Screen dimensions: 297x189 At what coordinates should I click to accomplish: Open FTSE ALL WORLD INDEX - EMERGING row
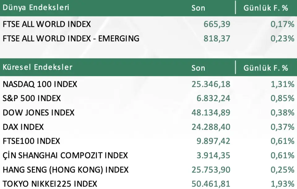71,38
